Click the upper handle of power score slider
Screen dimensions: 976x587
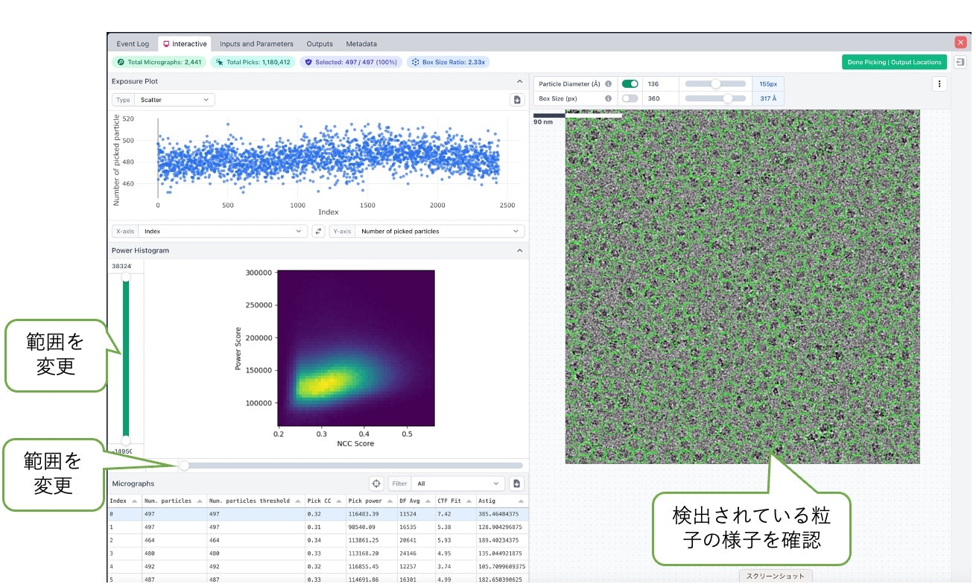126,277
